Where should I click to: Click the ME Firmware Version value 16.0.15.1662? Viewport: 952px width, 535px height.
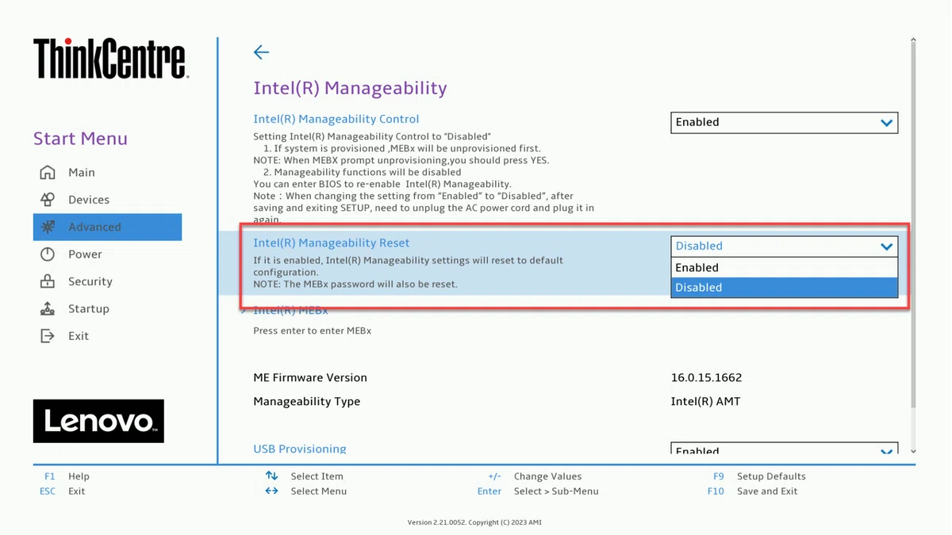pos(706,378)
